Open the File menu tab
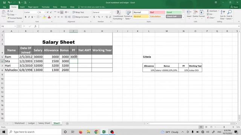241x135 pixels. (5, 7)
